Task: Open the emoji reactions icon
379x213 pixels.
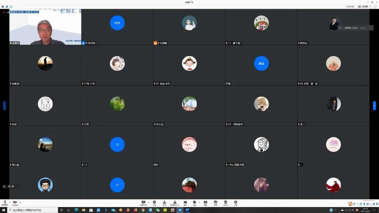Action: (215, 202)
